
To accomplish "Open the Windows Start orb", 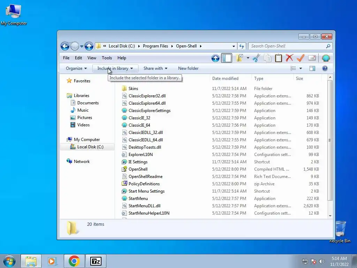I will click(x=9, y=261).
